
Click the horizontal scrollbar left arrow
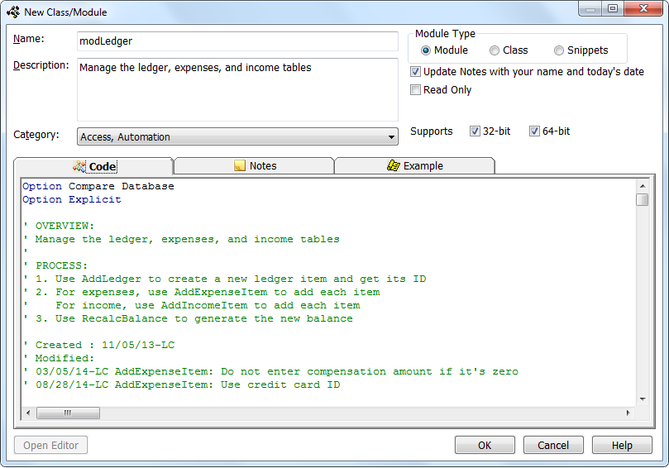(28, 413)
